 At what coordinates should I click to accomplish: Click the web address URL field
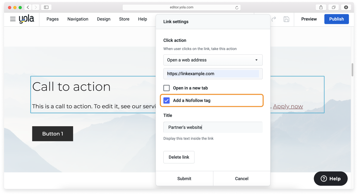[213, 74]
